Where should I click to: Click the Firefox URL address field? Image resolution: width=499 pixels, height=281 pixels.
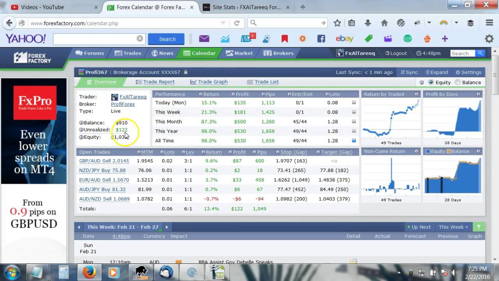tap(125, 23)
